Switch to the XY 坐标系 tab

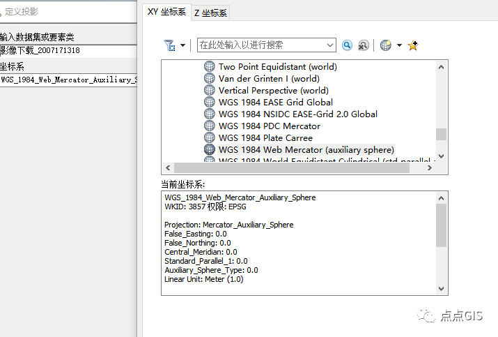click(166, 12)
